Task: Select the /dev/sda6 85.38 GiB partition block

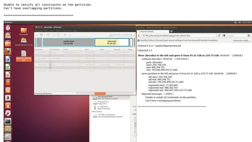Action: pos(112,42)
